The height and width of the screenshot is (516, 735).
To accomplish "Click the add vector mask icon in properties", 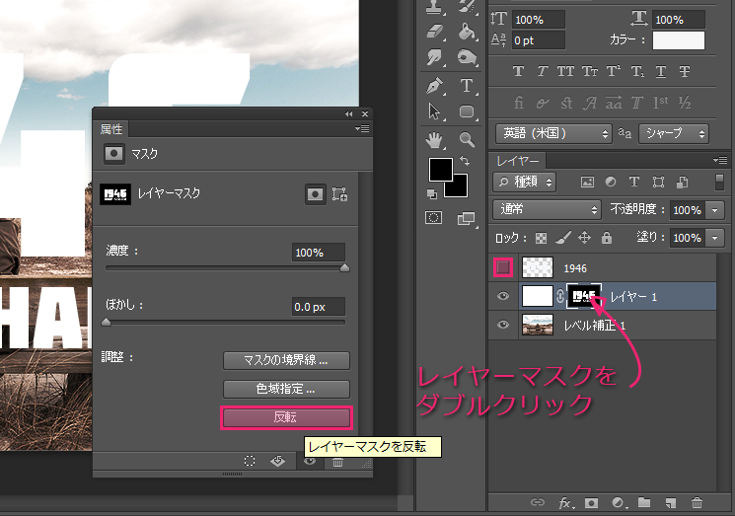I will point(340,195).
